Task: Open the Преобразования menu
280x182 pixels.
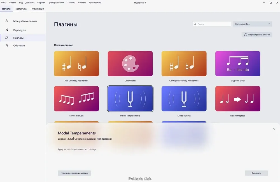Action: 56,3
